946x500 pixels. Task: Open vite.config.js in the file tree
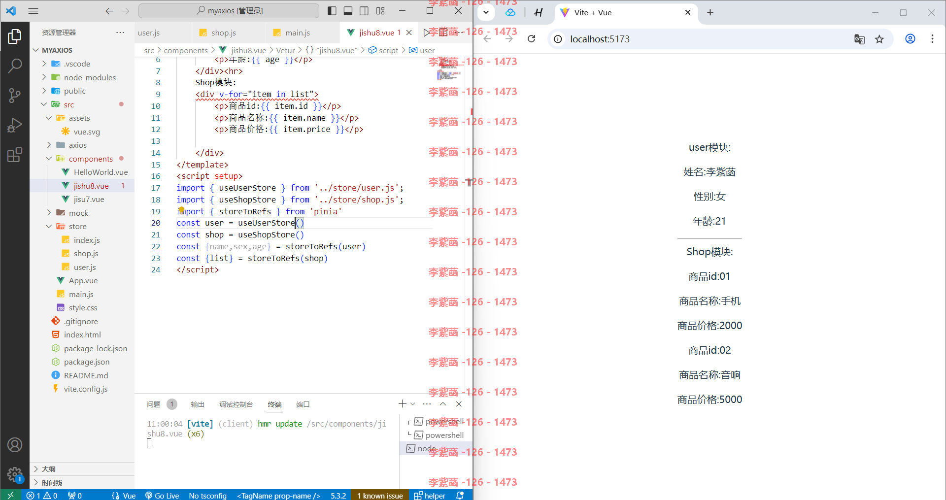[82, 389]
